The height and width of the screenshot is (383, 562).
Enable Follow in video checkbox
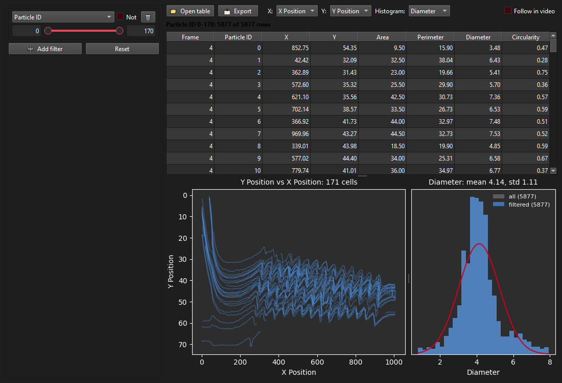[x=507, y=10]
